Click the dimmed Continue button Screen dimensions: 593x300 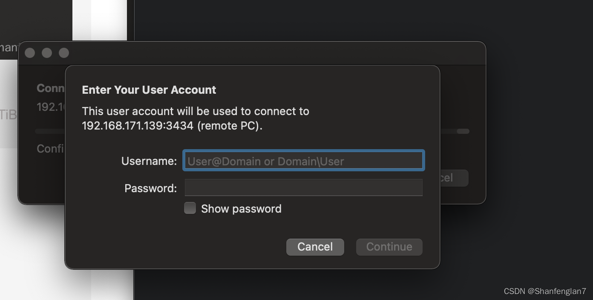click(x=389, y=247)
